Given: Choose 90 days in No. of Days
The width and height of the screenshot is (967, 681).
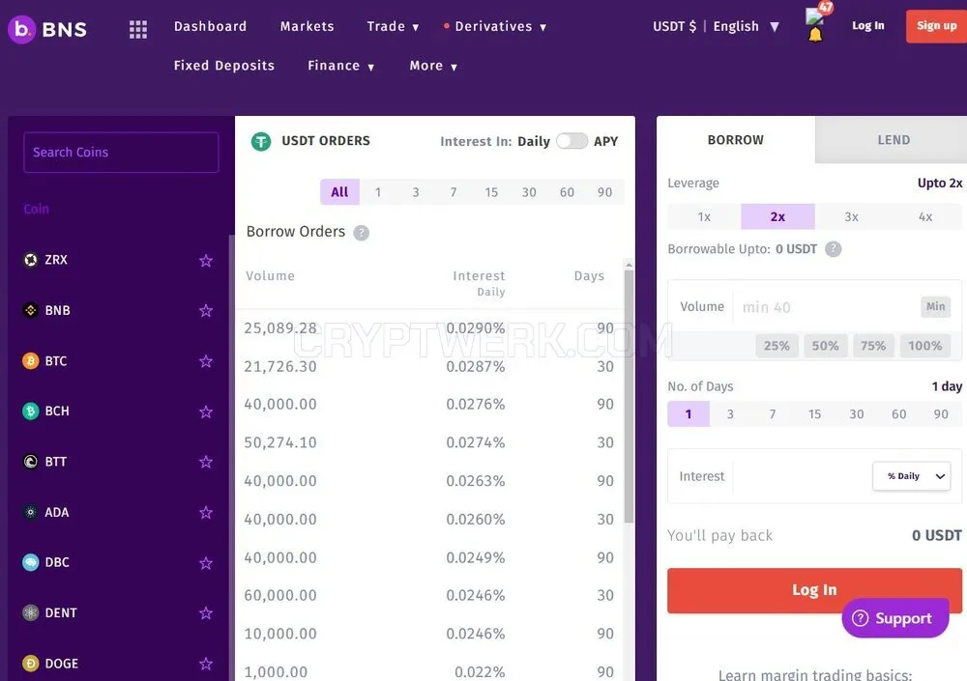Looking at the screenshot, I should 941,414.
